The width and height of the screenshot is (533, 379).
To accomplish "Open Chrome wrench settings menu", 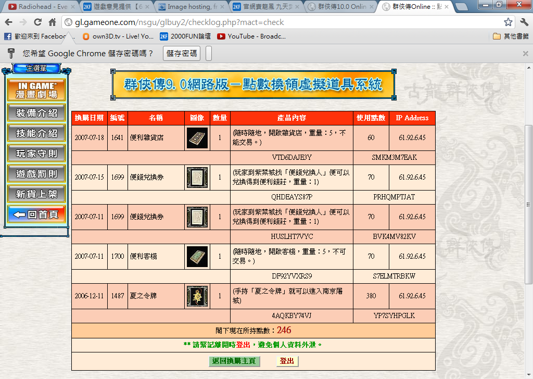I will (x=523, y=22).
